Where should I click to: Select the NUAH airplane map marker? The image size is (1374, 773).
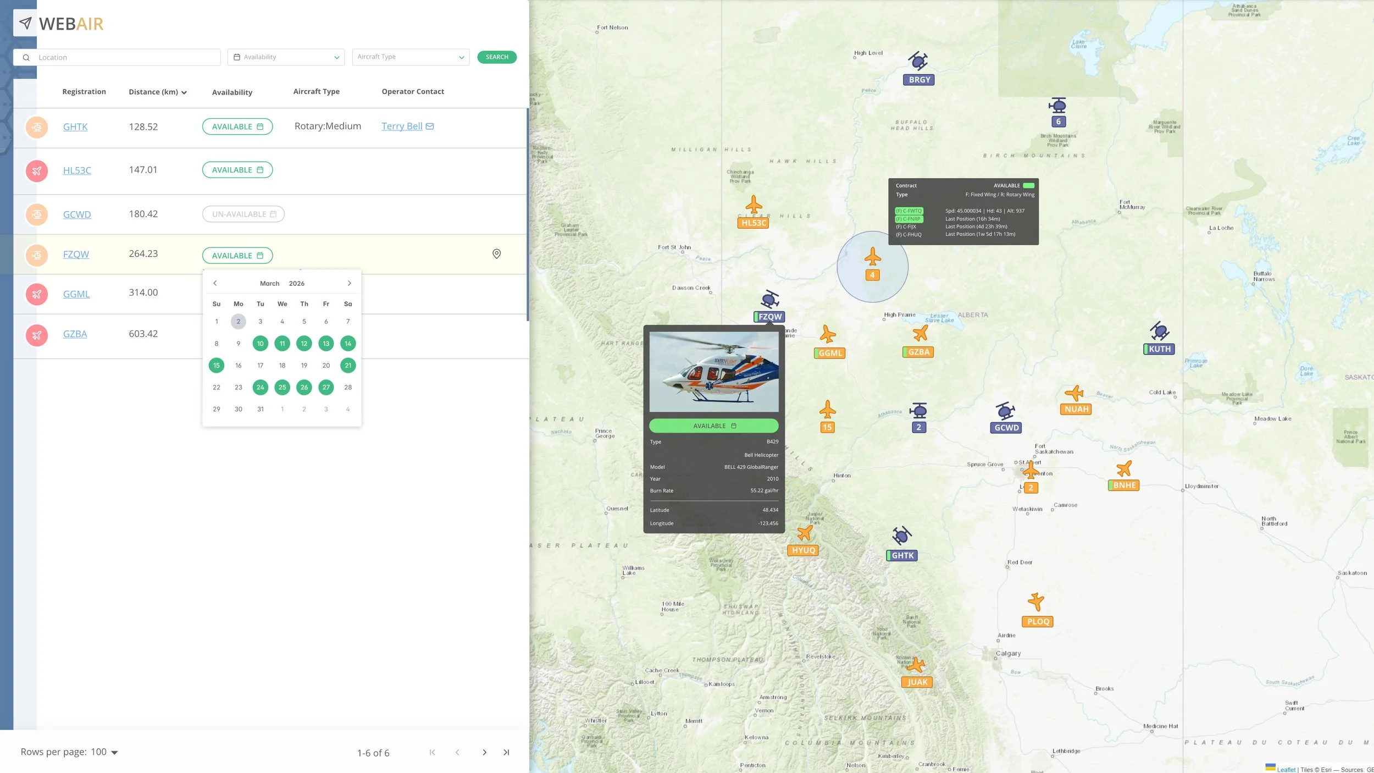click(1074, 393)
